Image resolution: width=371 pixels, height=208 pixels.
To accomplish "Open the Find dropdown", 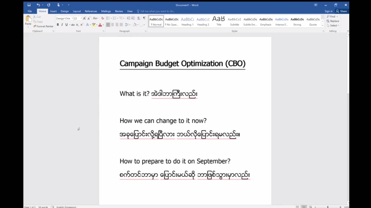I will coord(337,17).
